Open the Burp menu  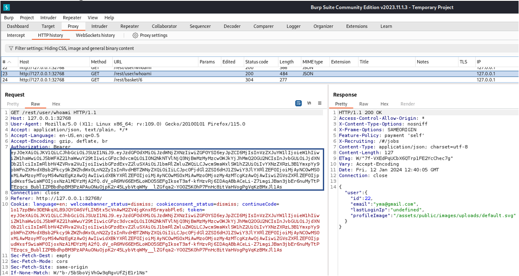9,17
